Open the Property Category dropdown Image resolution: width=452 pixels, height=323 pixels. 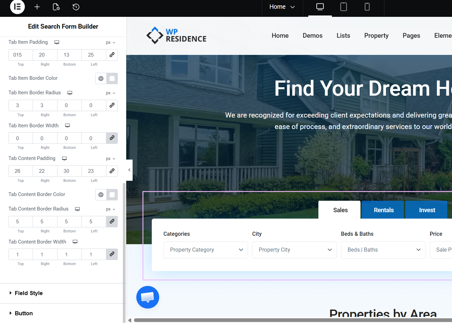coord(206,250)
